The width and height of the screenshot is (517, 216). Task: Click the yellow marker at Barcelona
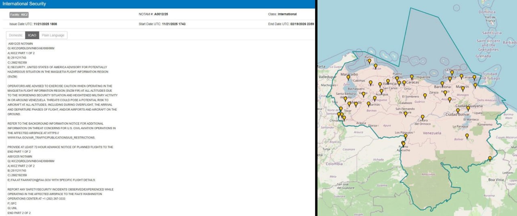point(442,84)
